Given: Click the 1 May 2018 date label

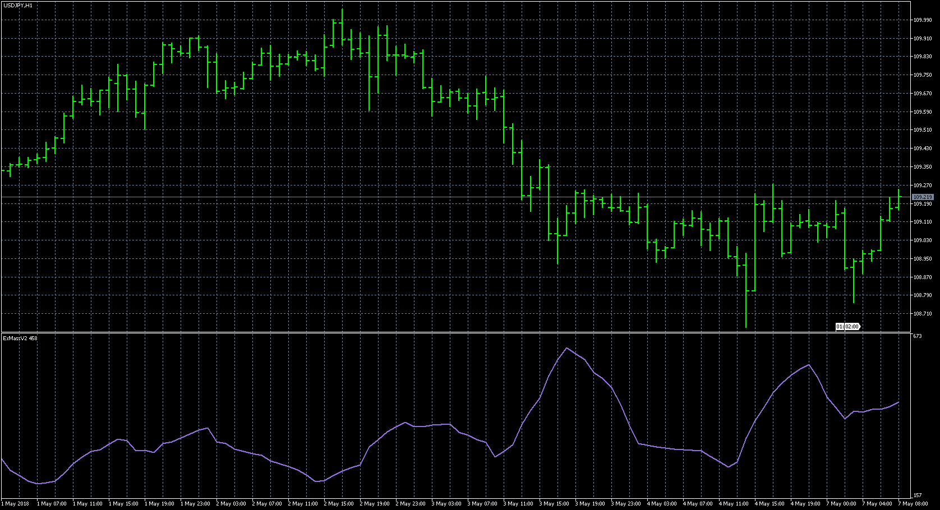Looking at the screenshot, I should 15,503.
